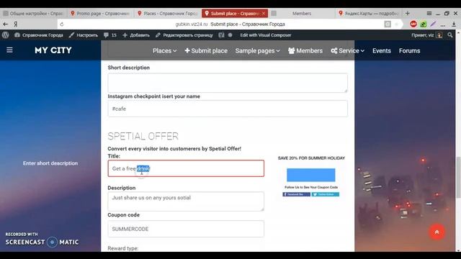Go to Forums page

click(x=410, y=50)
